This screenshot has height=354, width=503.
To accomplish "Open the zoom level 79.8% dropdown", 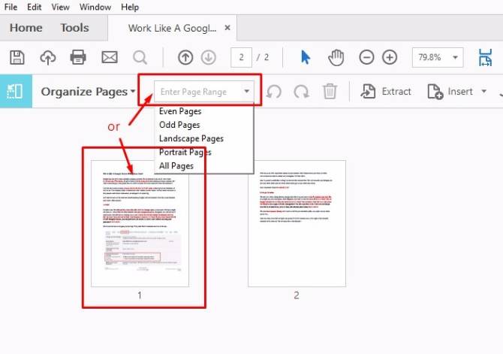I will (x=455, y=58).
